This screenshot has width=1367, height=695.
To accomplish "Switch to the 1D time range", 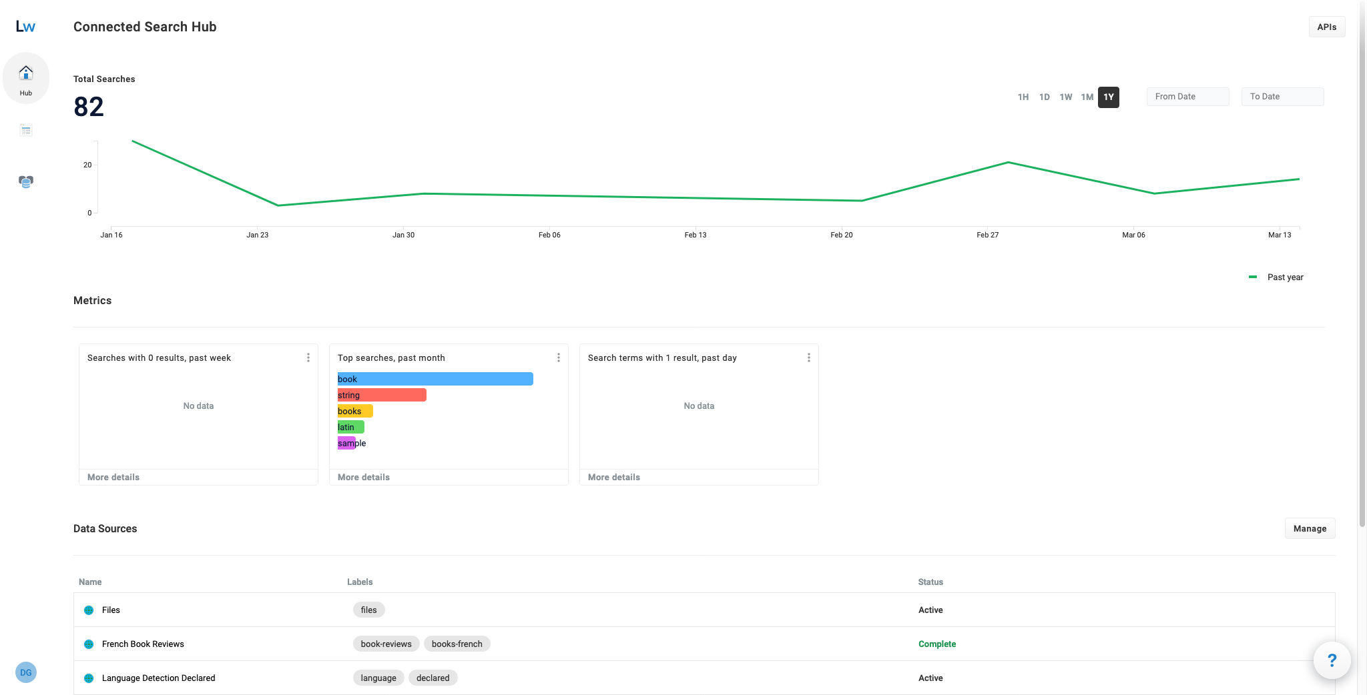I will [1045, 97].
